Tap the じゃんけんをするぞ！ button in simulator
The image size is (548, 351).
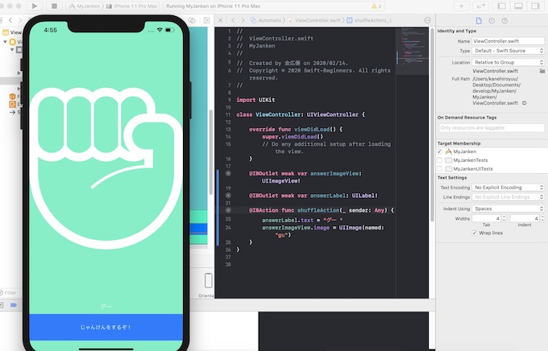(x=106, y=327)
